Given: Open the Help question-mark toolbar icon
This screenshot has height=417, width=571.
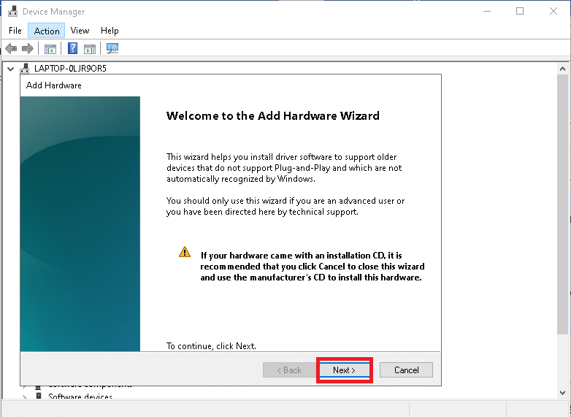Looking at the screenshot, I should (x=72, y=48).
